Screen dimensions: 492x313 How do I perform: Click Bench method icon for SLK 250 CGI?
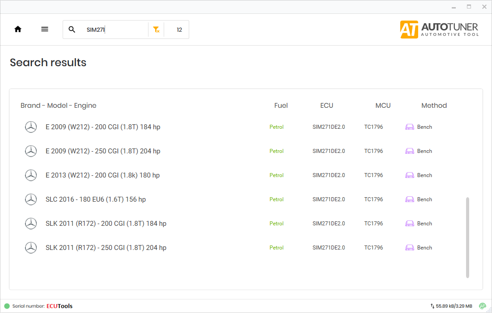(x=409, y=248)
